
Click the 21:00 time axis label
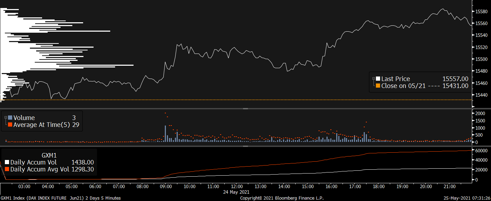pos(450,187)
